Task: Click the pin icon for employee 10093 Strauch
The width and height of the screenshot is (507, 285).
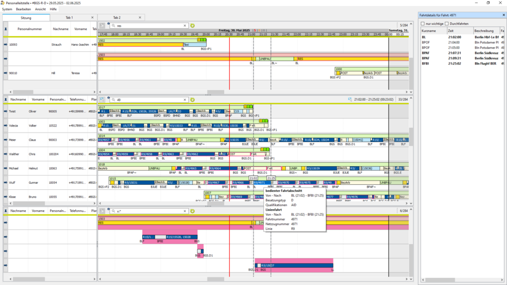Action: 6,45
